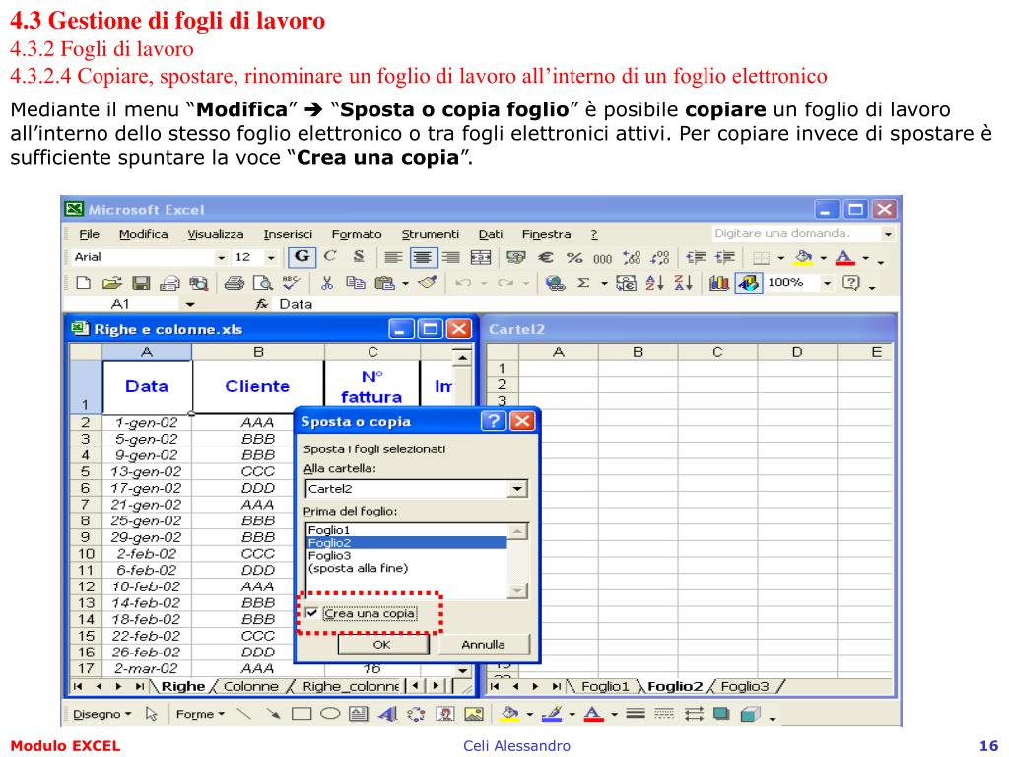
Task: Choose line color in the Drawing toolbar
Action: coord(552,714)
